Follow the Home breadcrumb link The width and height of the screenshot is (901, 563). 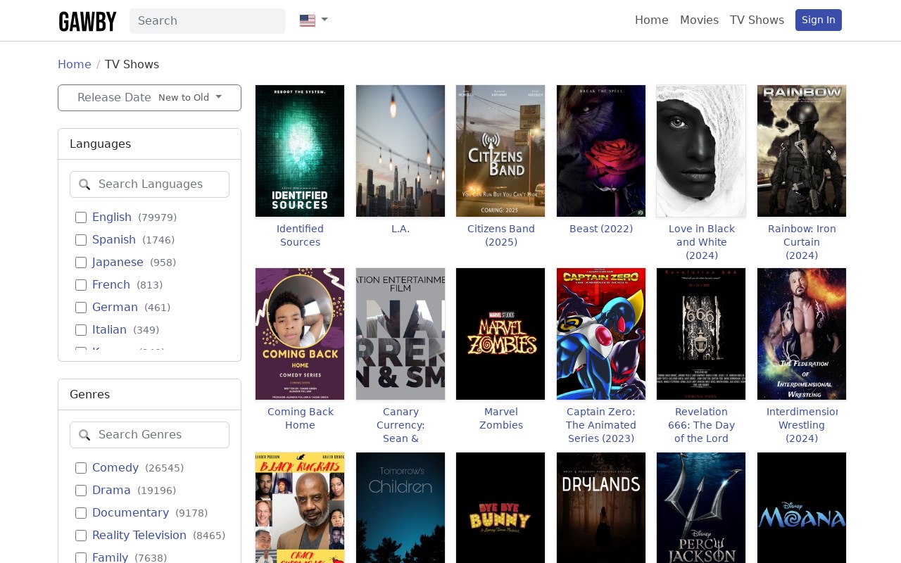pos(75,64)
